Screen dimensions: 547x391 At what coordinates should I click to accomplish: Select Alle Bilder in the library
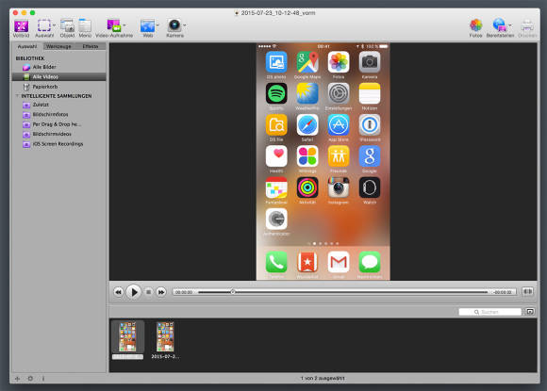click(x=59, y=67)
